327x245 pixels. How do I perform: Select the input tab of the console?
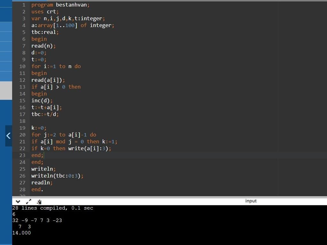coord(251,201)
